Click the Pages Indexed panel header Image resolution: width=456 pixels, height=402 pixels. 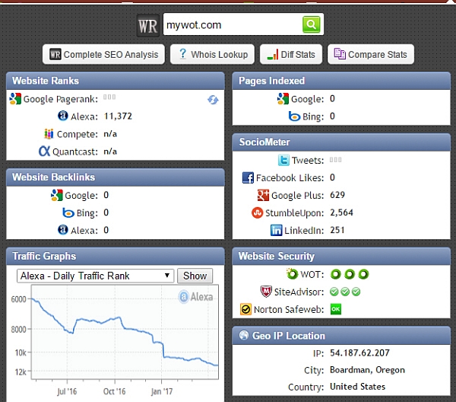click(341, 81)
